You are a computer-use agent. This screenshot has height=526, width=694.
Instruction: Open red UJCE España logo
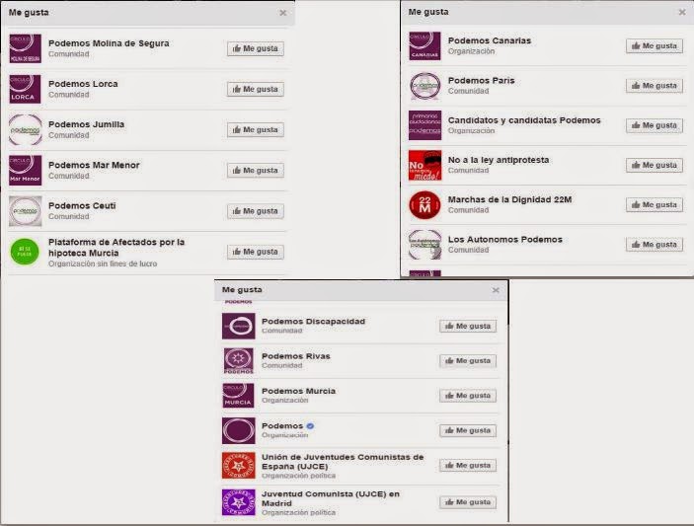239,466
